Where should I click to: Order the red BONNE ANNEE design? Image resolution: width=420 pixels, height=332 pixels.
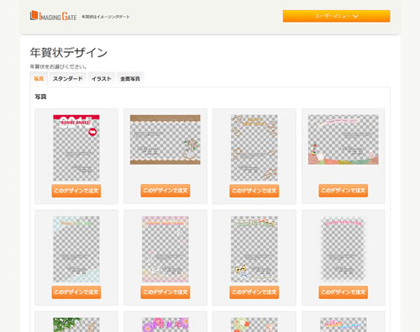click(x=76, y=191)
